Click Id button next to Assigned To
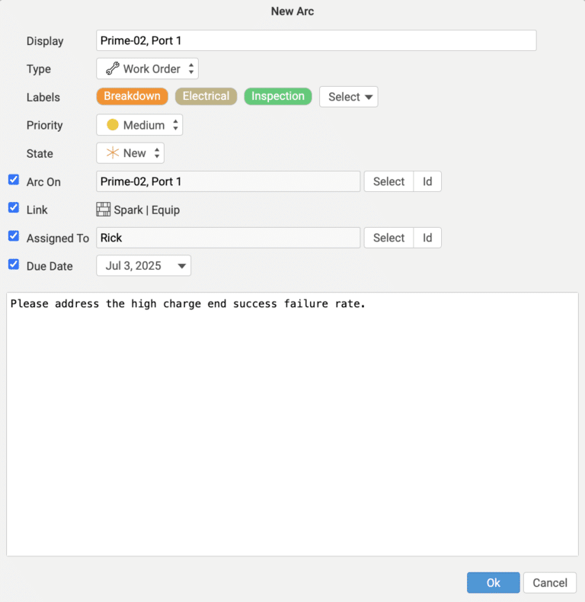585x602 pixels. [x=427, y=238]
